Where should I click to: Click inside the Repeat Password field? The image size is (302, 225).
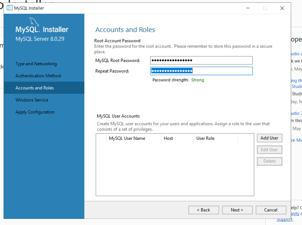coord(201,71)
